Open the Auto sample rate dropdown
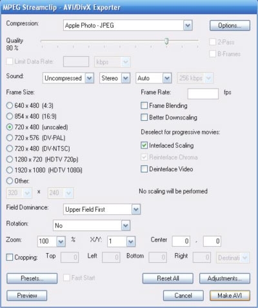The image size is (258, 308). [154, 78]
